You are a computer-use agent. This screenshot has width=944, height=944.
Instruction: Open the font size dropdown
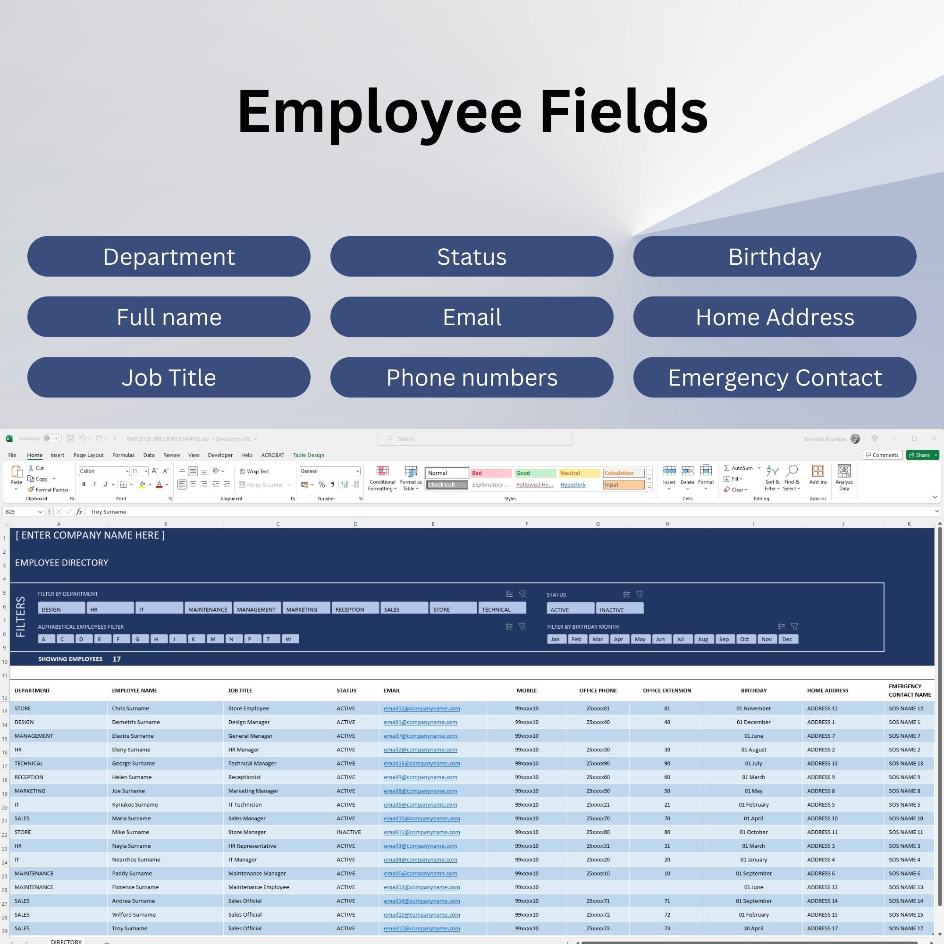tap(145, 472)
